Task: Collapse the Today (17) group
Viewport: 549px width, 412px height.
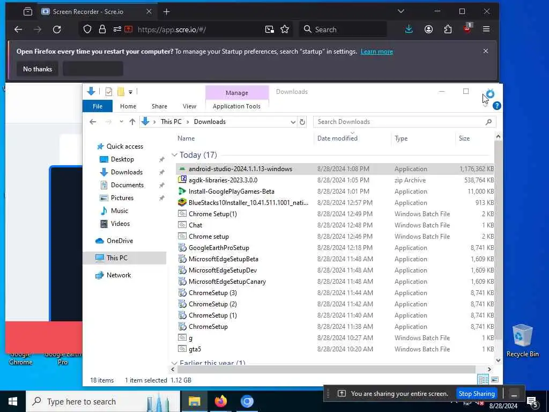Action: point(174,155)
